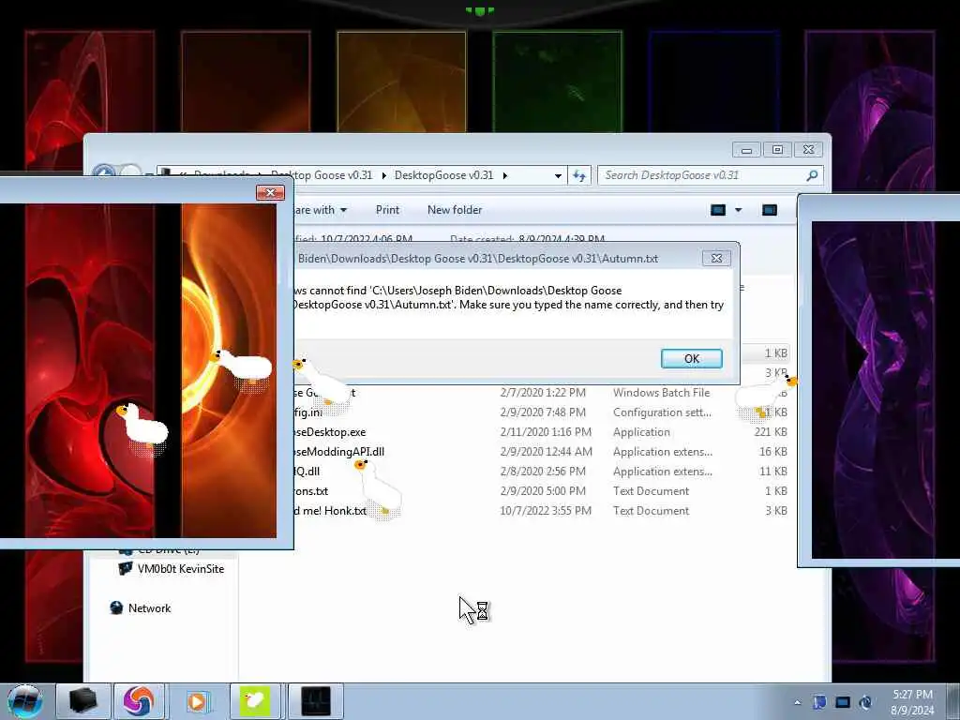This screenshot has width=960, height=720.
Task: Open Windows Media Player from the taskbar
Action: tap(197, 701)
